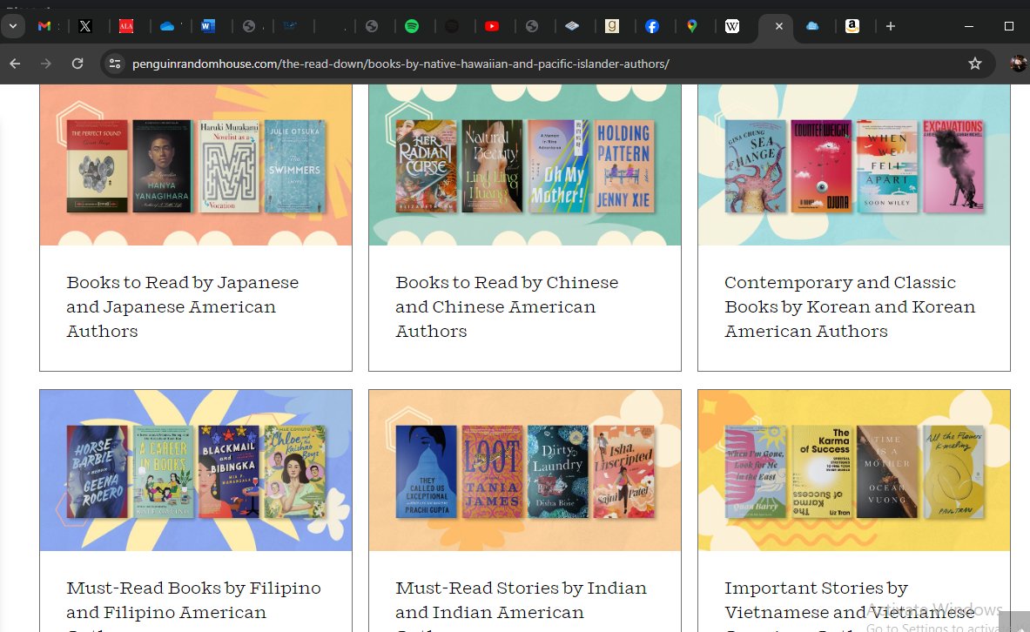Open the Chrome profile avatar

click(1018, 64)
